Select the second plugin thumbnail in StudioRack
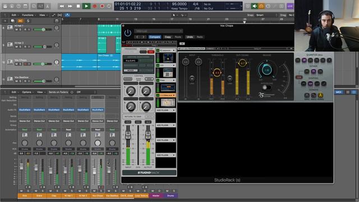Screen dimensions: 359x202 click(168, 73)
